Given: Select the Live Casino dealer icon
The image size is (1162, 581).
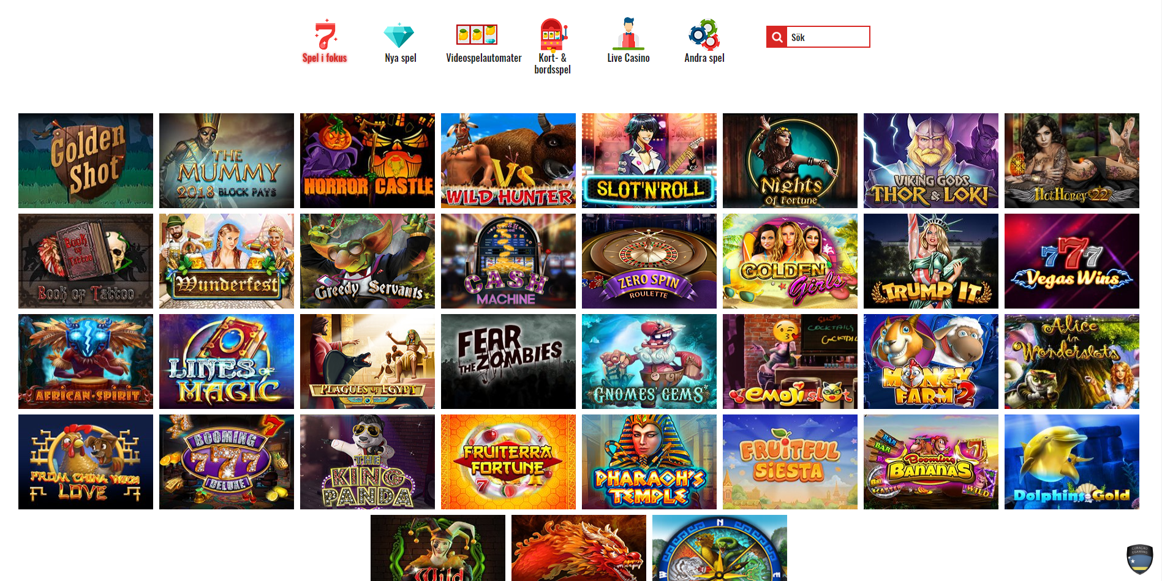Looking at the screenshot, I should [x=628, y=34].
